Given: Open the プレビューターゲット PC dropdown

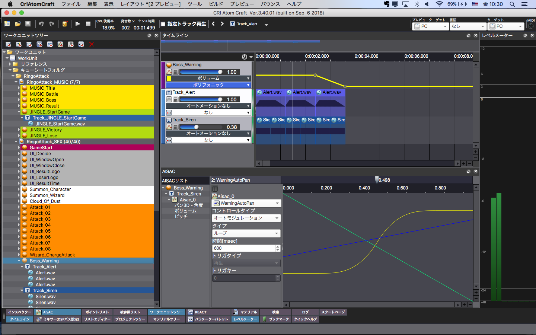Looking at the screenshot, I should [431, 26].
